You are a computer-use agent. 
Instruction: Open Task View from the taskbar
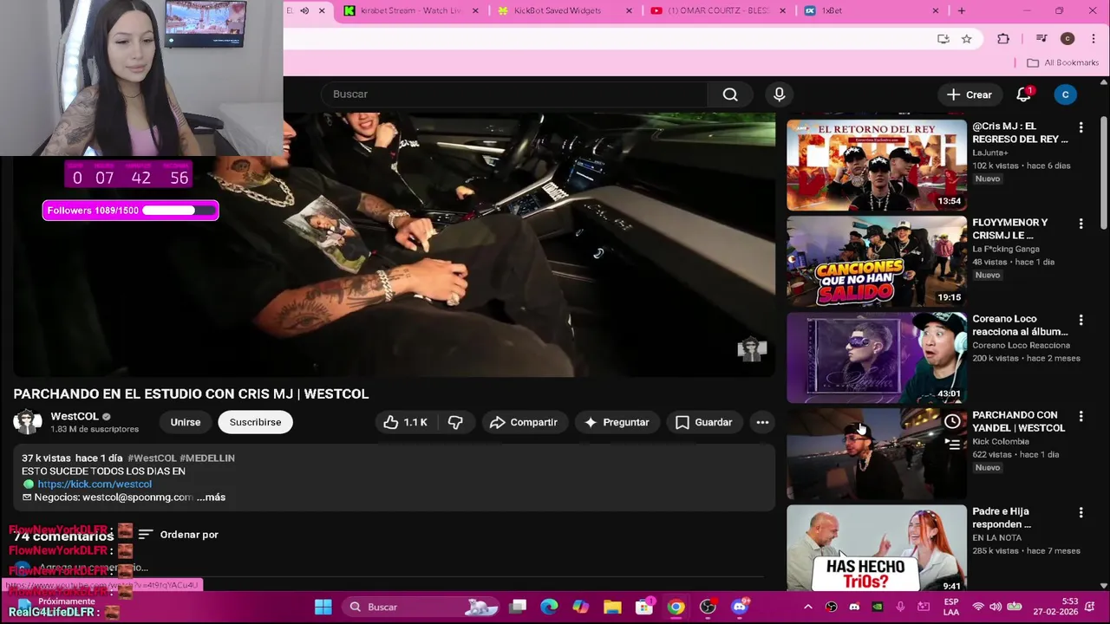(x=518, y=607)
